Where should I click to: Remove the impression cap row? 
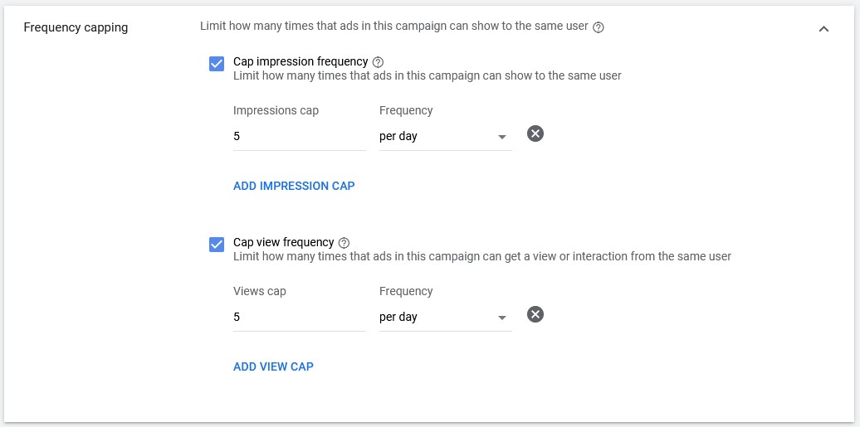coord(535,133)
